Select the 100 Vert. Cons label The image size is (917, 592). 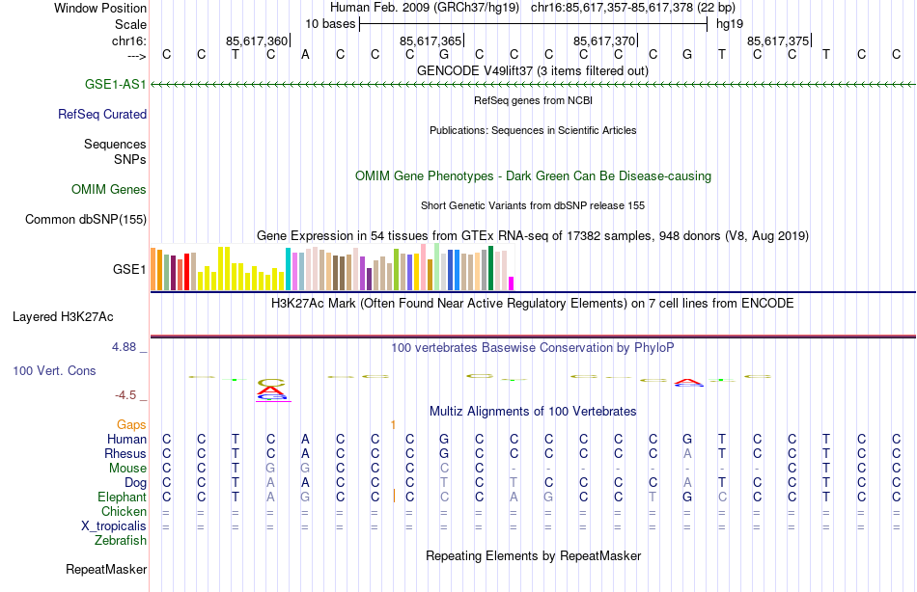pos(54,370)
